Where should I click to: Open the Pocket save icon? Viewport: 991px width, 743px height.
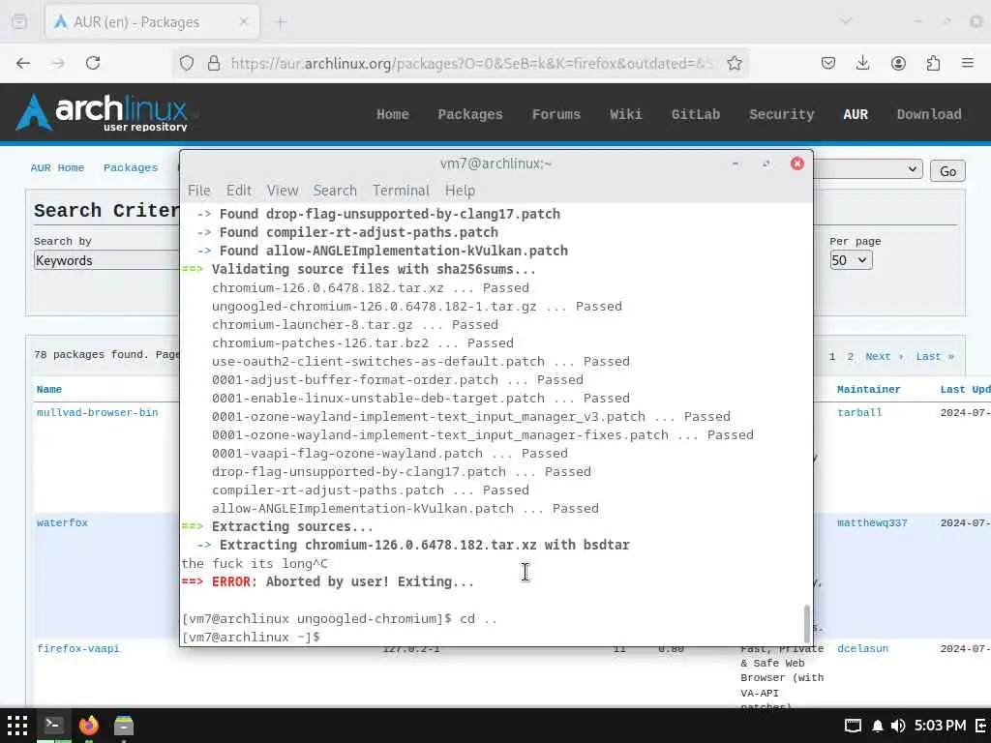[828, 63]
